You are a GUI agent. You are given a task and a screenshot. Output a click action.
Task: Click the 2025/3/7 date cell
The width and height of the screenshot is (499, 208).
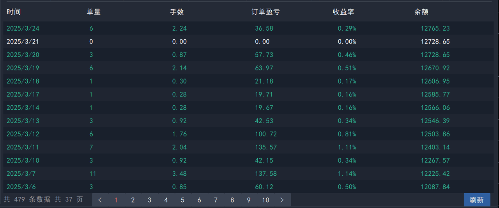coord(21,174)
